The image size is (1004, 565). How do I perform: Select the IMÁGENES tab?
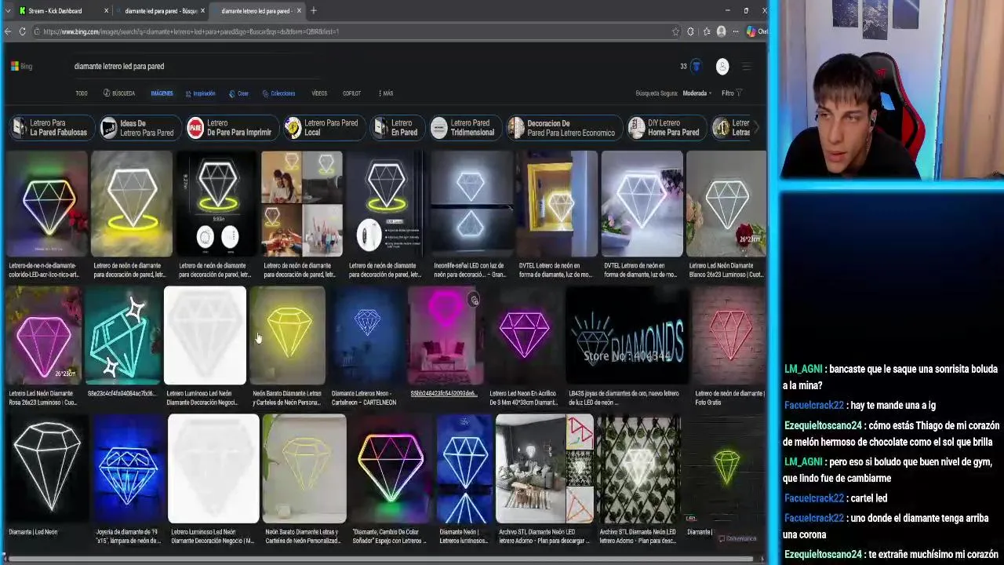point(162,93)
